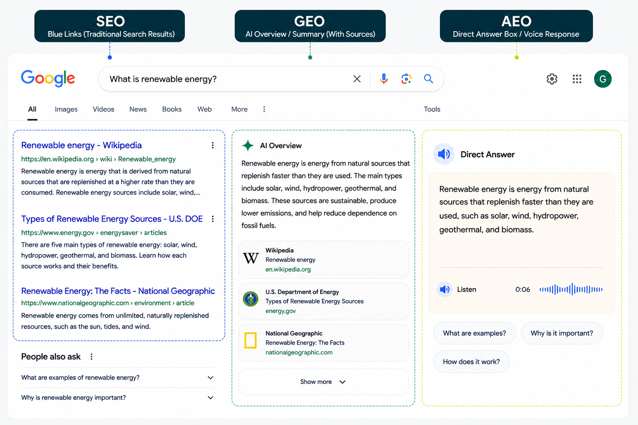
Task: Click the en.wikipedia.org result URL breadcrumb
Action: 98,159
